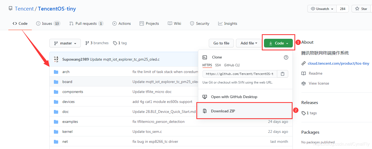
Task: Open commit 'Update tos_sem.c'
Action: point(147,131)
